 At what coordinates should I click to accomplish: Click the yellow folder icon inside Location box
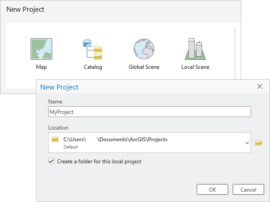tap(55, 139)
